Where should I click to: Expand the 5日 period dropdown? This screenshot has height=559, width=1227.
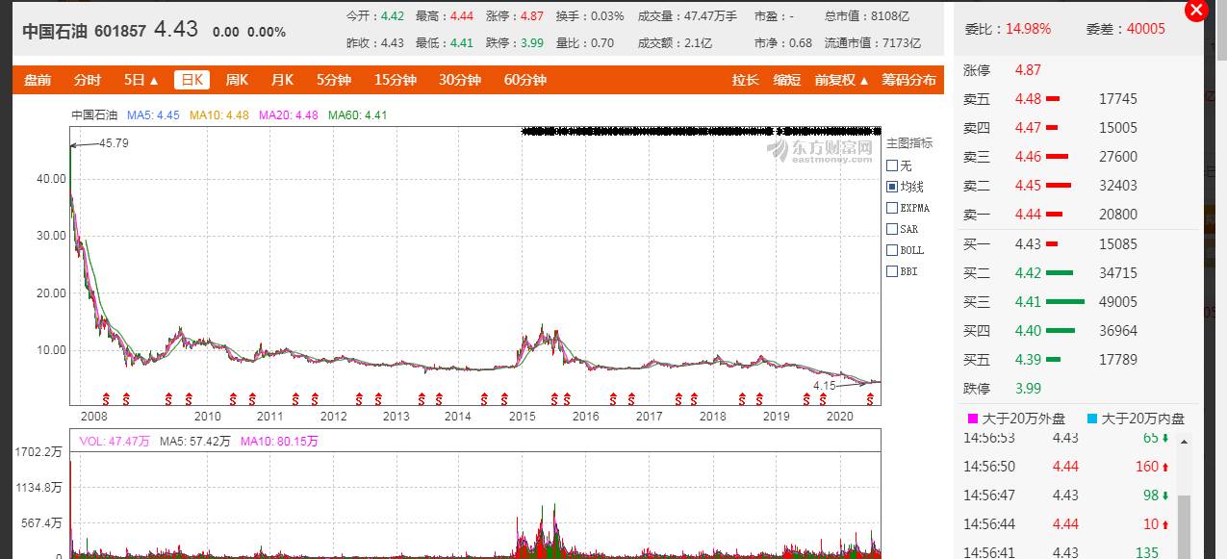pos(141,80)
